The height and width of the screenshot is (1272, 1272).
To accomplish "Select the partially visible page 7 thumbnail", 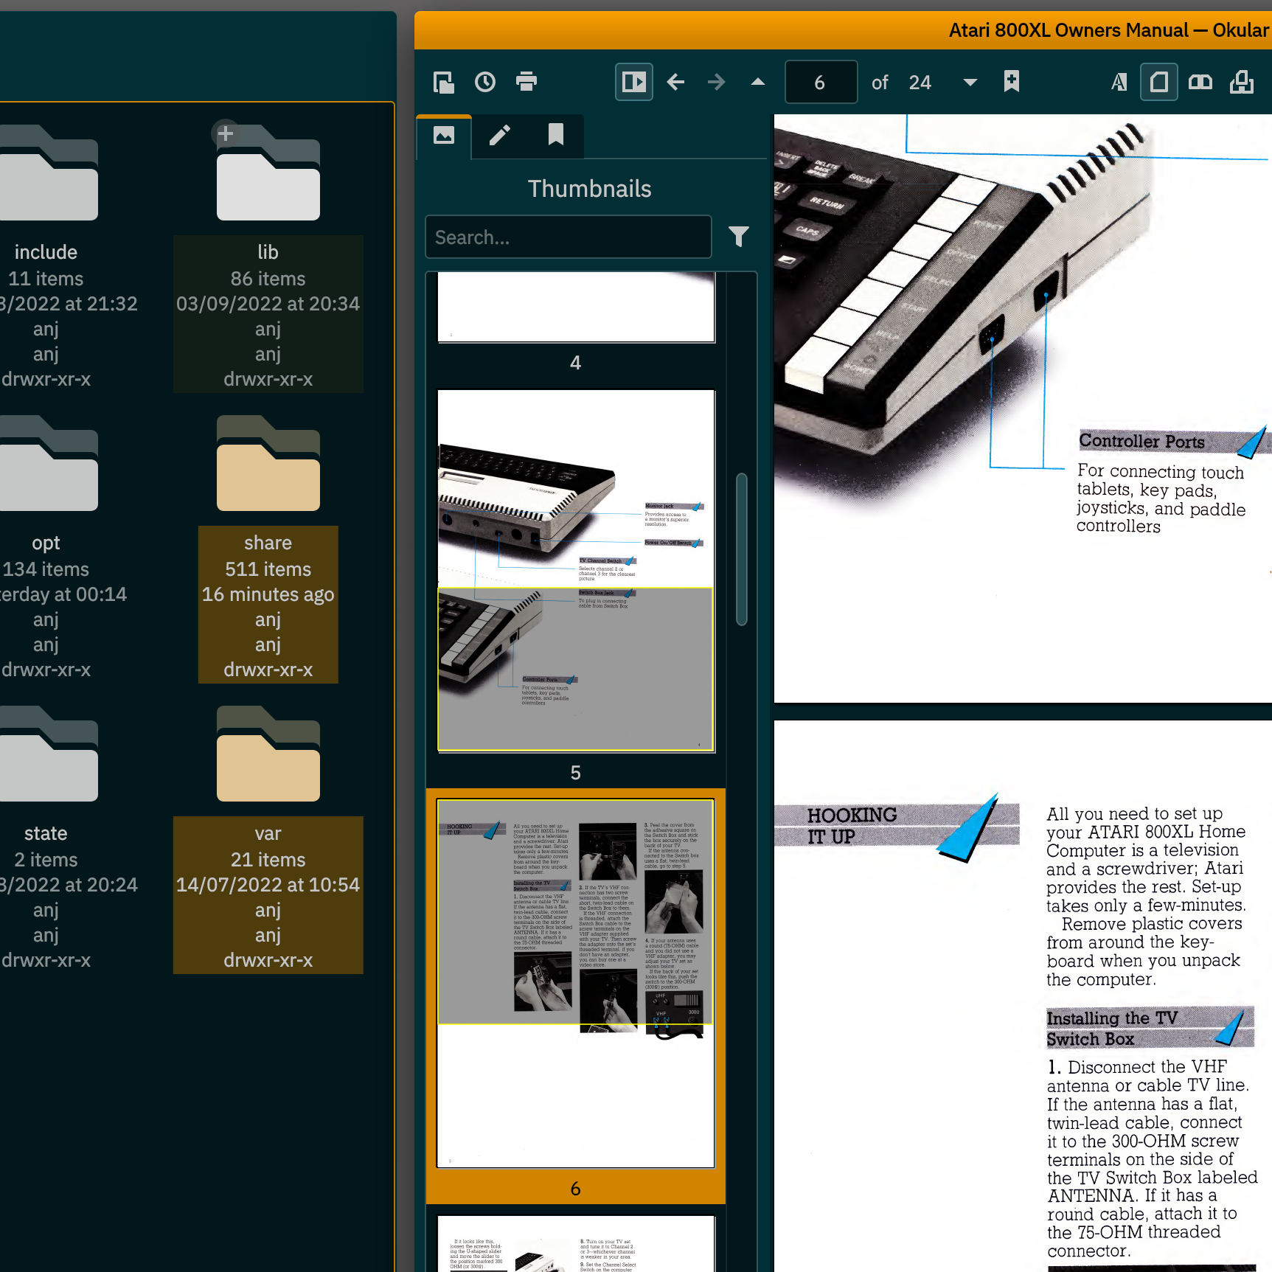I will (576, 1243).
